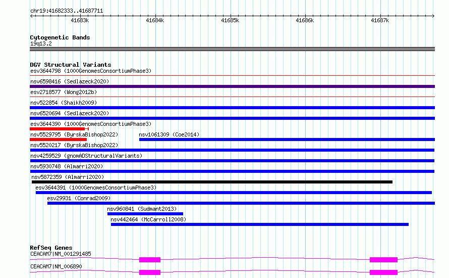Click the blue bar of nsv522854
The height and width of the screenshot is (278, 449).
pos(232,108)
